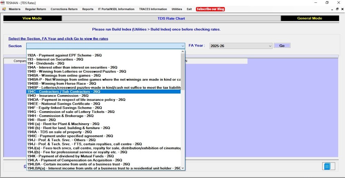This screenshot has height=178, width=345.
Task: Click the Subscribe our Blog button
Action: point(210,9)
